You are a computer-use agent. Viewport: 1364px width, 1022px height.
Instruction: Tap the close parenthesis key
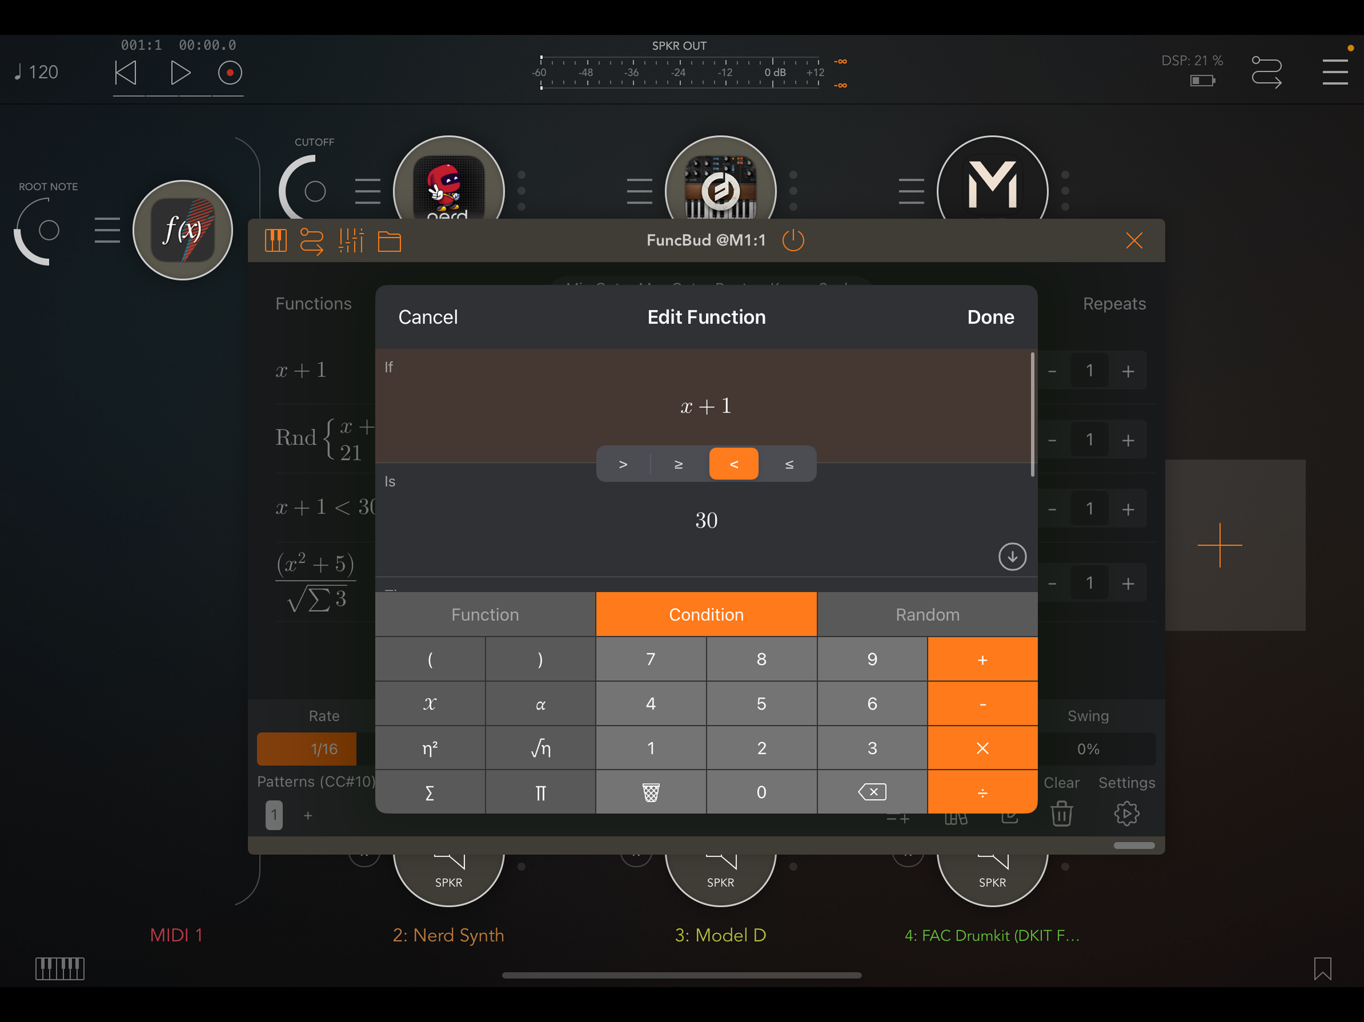(540, 659)
